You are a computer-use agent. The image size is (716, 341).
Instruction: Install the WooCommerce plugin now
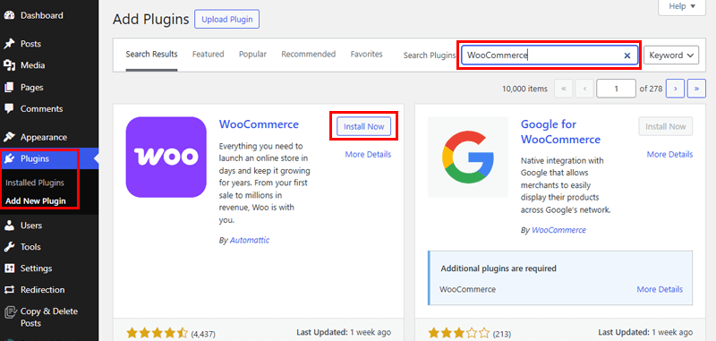364,126
